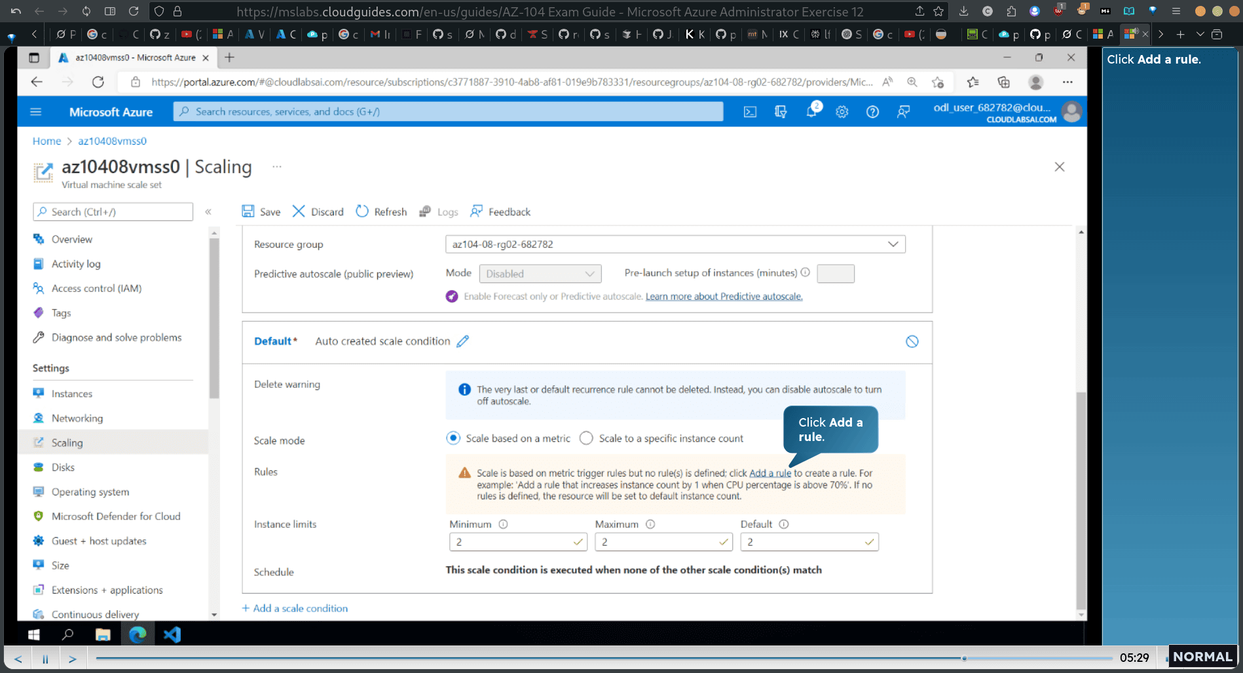This screenshot has width=1243, height=673.
Task: Click the info icon next to Maximum
Action: coord(650,524)
